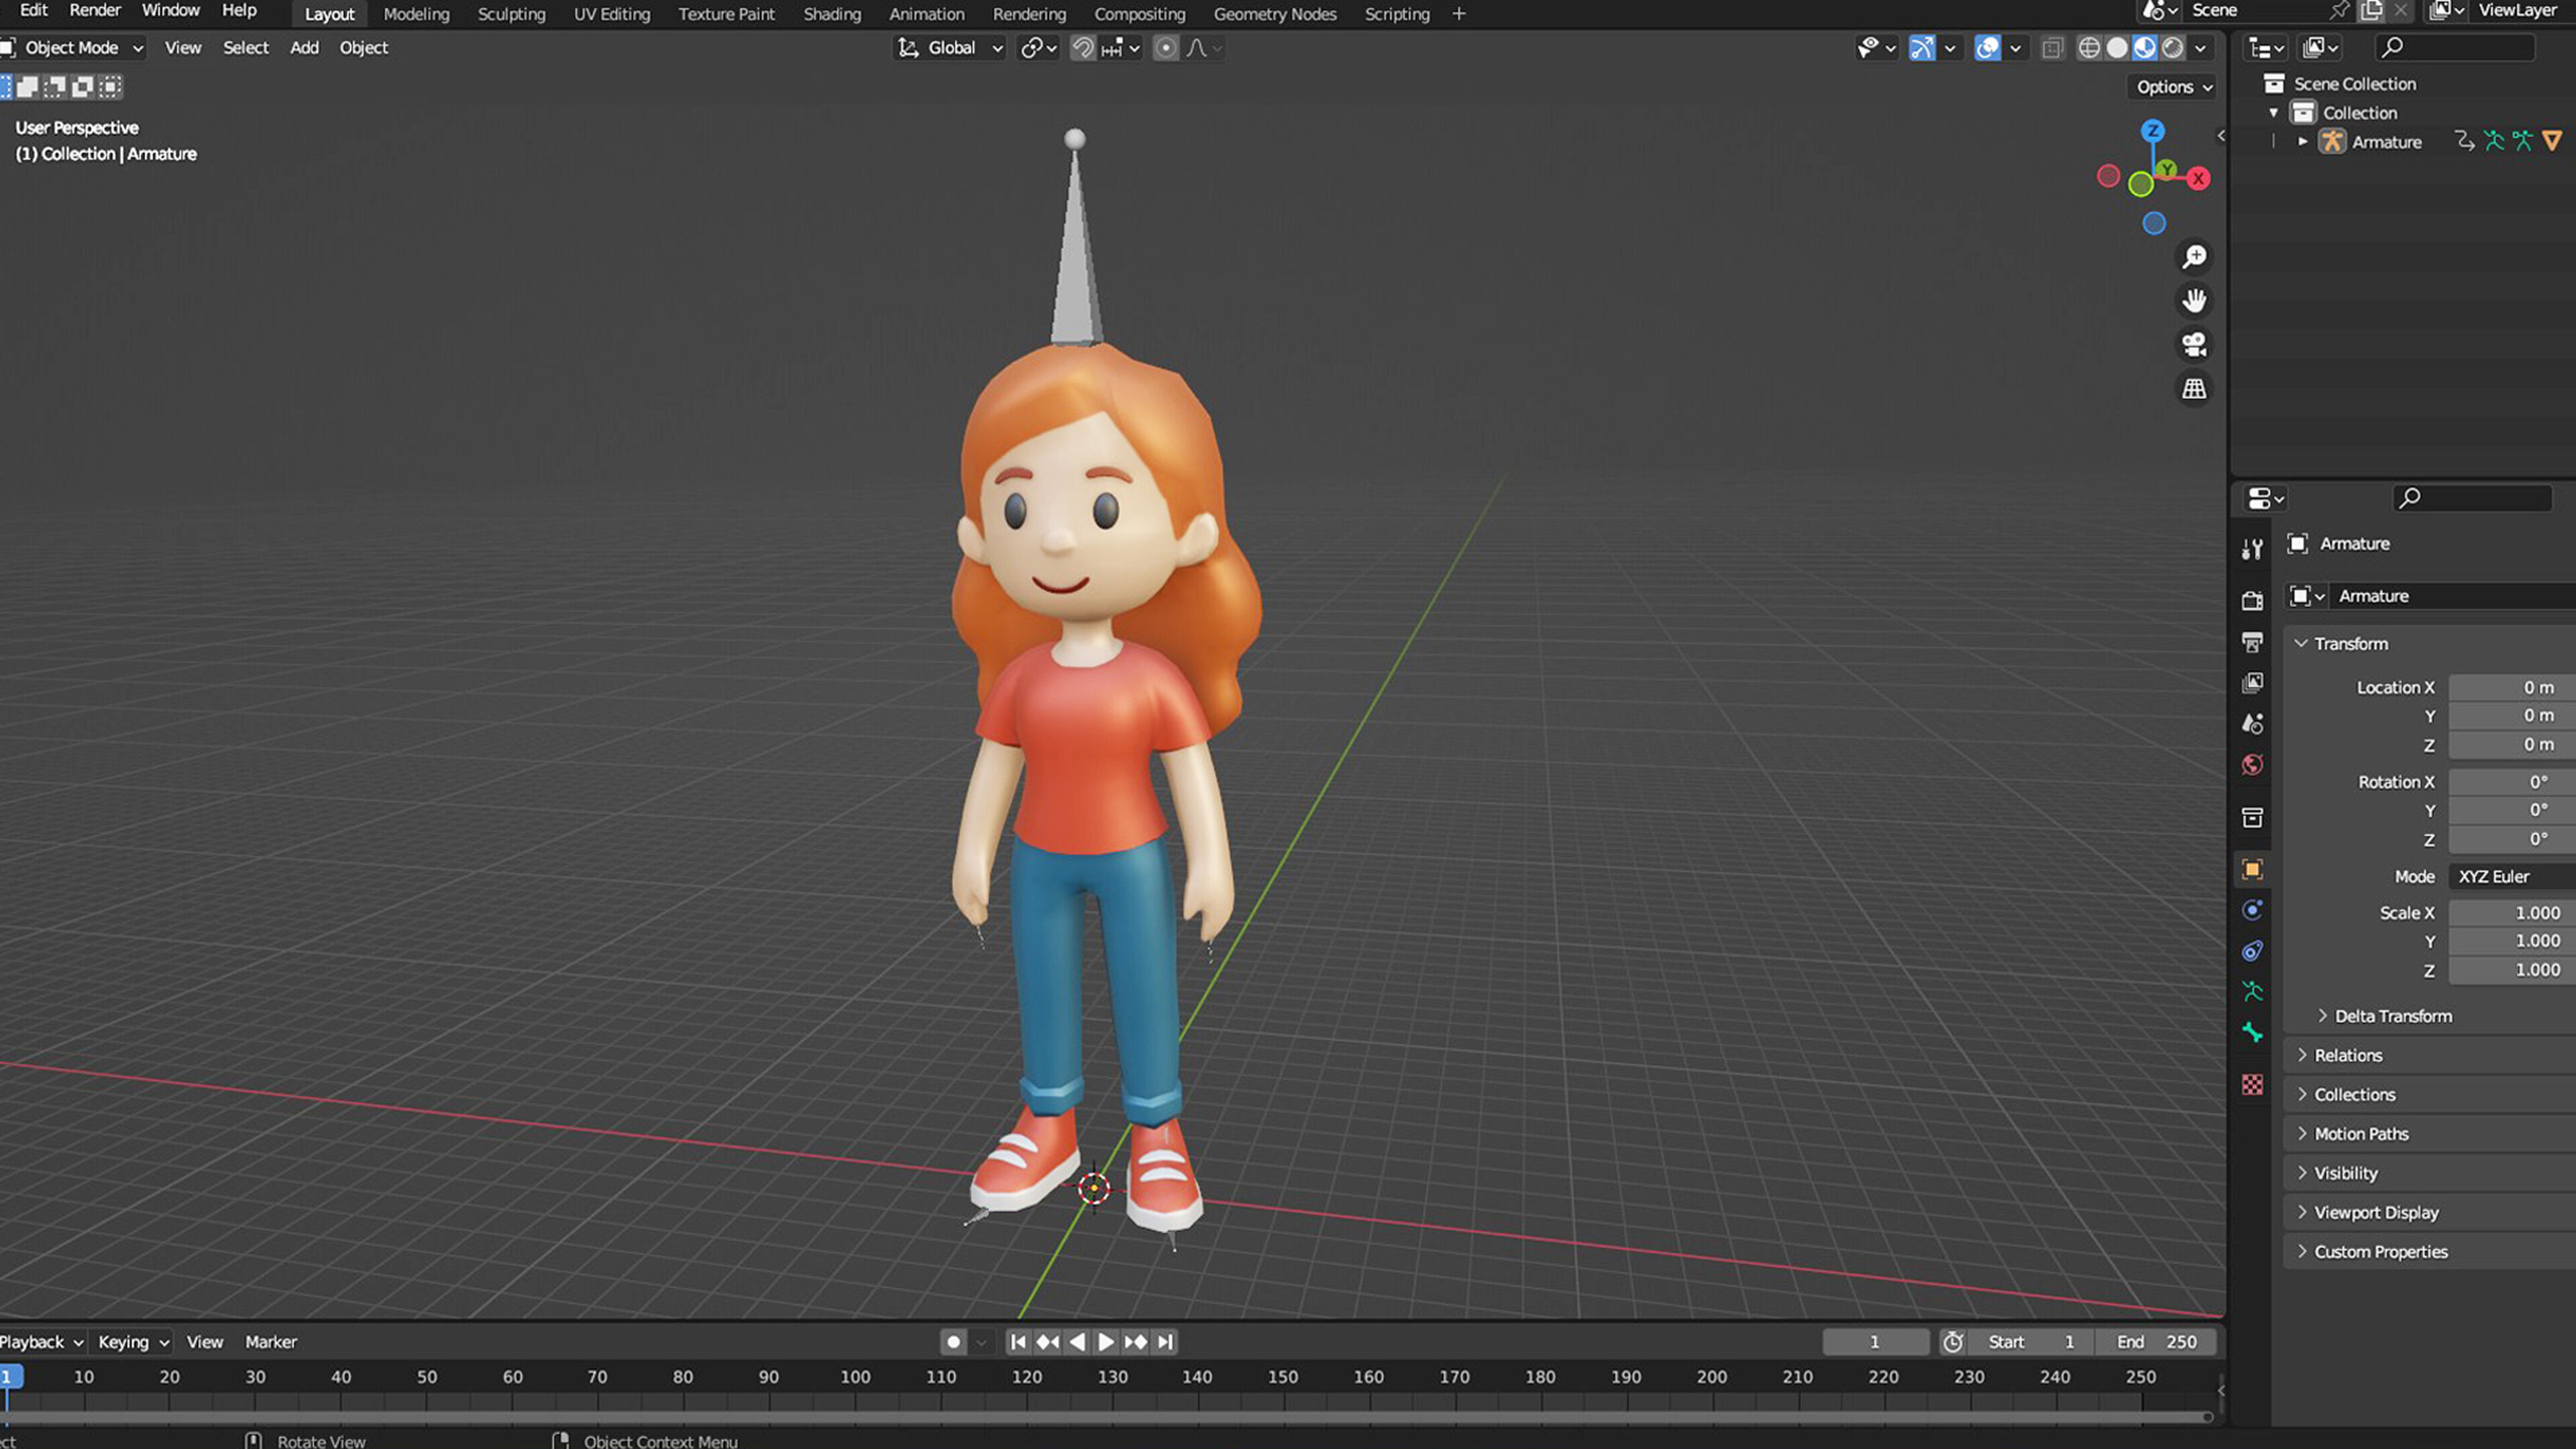This screenshot has height=1449, width=2576.
Task: Click the red X axis gizmo
Action: click(2198, 178)
